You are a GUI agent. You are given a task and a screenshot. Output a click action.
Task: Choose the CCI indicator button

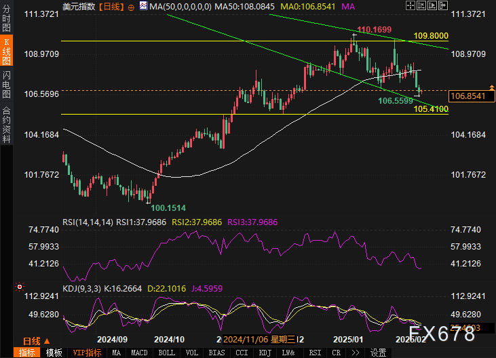(241, 353)
